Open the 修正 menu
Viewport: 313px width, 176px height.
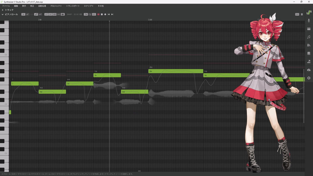click(x=32, y=6)
